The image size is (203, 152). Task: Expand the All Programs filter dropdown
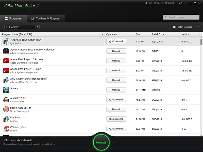click(x=38, y=27)
